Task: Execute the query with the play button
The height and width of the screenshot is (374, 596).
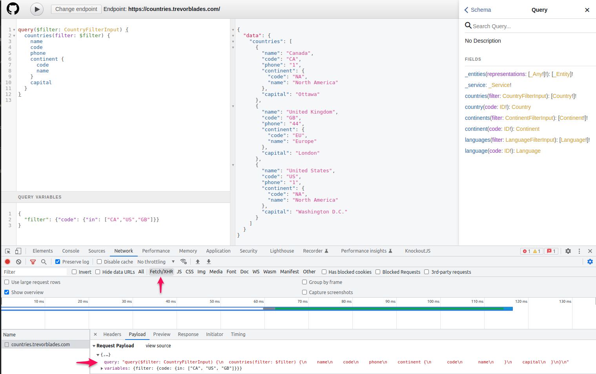Action: (x=36, y=9)
